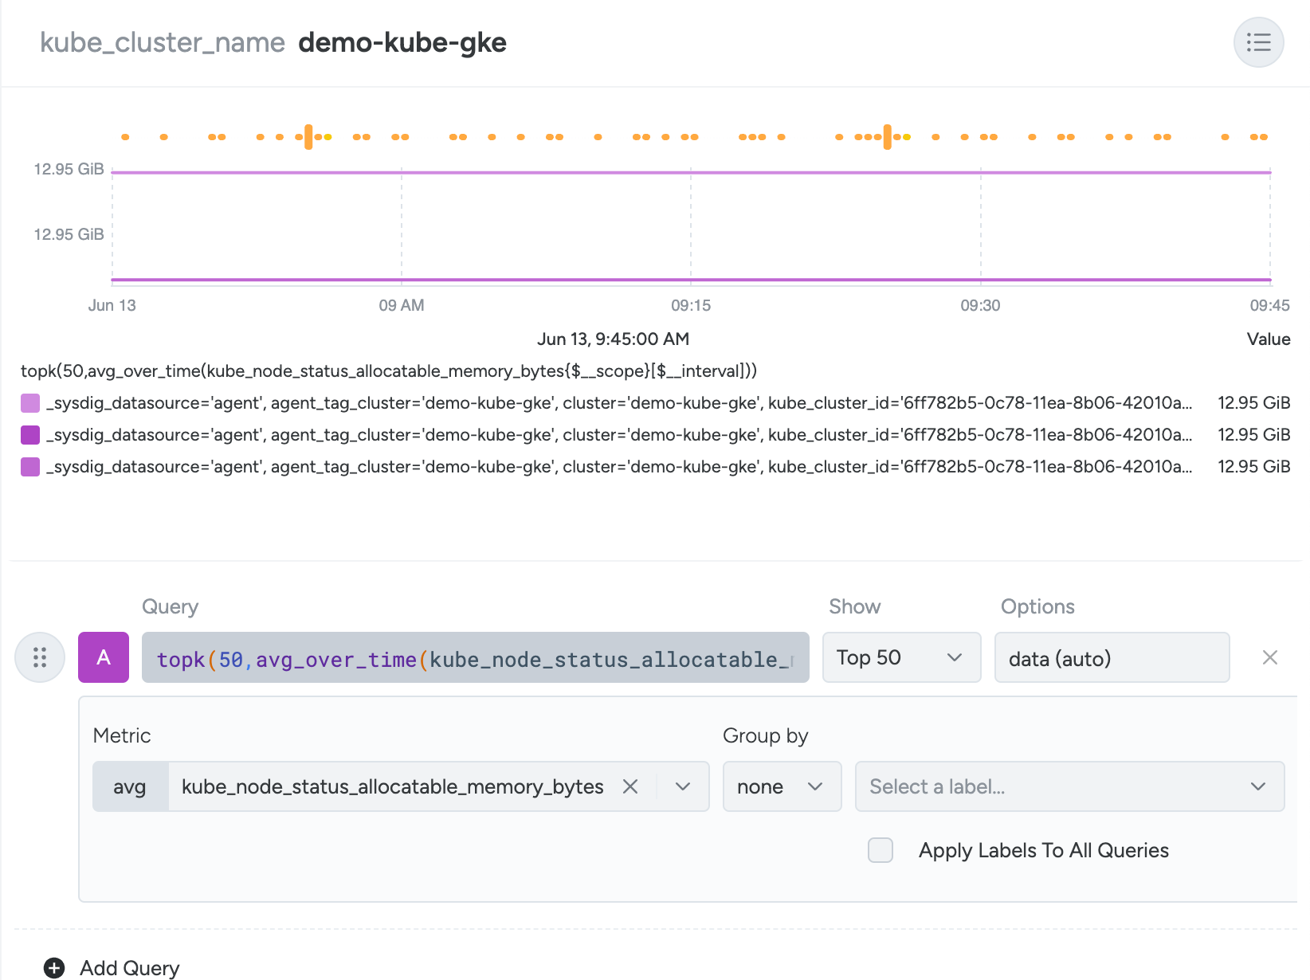Image resolution: width=1310 pixels, height=980 pixels.
Task: Click the purple query A badge
Action: tap(104, 657)
